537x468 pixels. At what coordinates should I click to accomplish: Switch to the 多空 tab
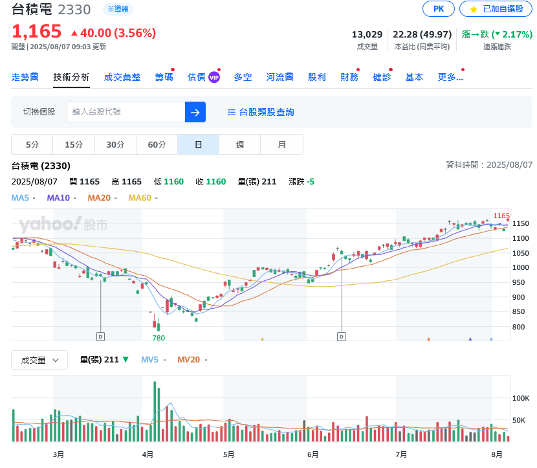click(x=243, y=77)
